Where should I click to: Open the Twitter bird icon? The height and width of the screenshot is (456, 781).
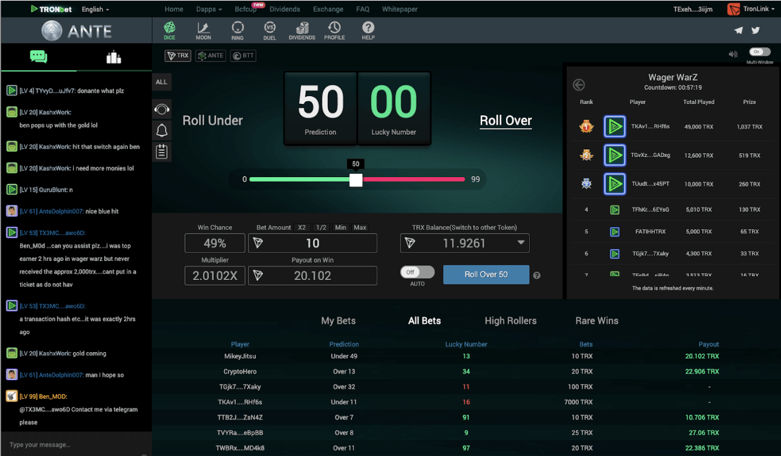point(755,31)
